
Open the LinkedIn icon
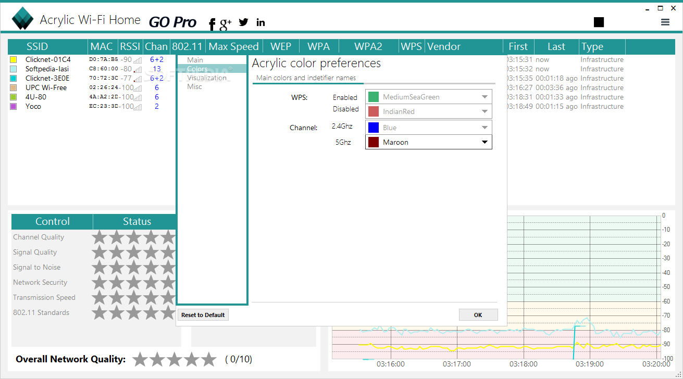pos(260,22)
